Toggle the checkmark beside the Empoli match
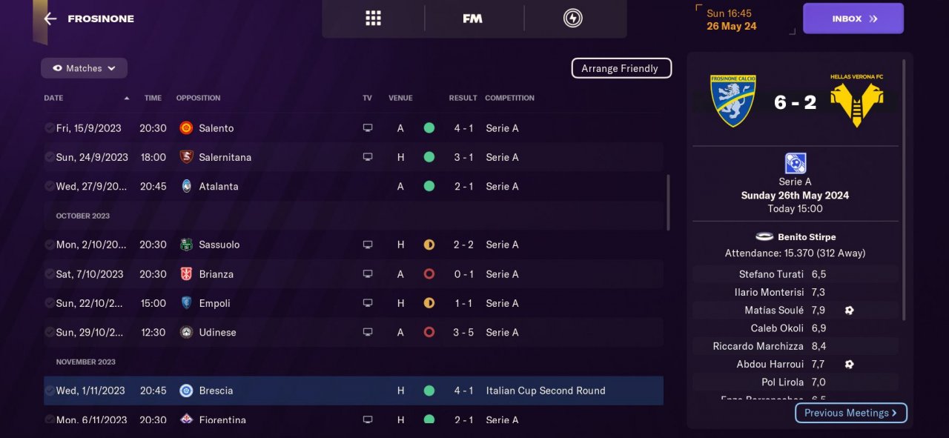 [49, 303]
